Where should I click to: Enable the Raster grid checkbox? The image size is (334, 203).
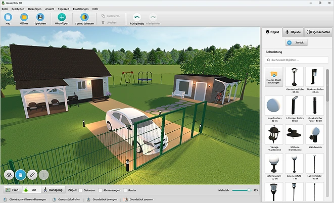[x=125, y=190]
